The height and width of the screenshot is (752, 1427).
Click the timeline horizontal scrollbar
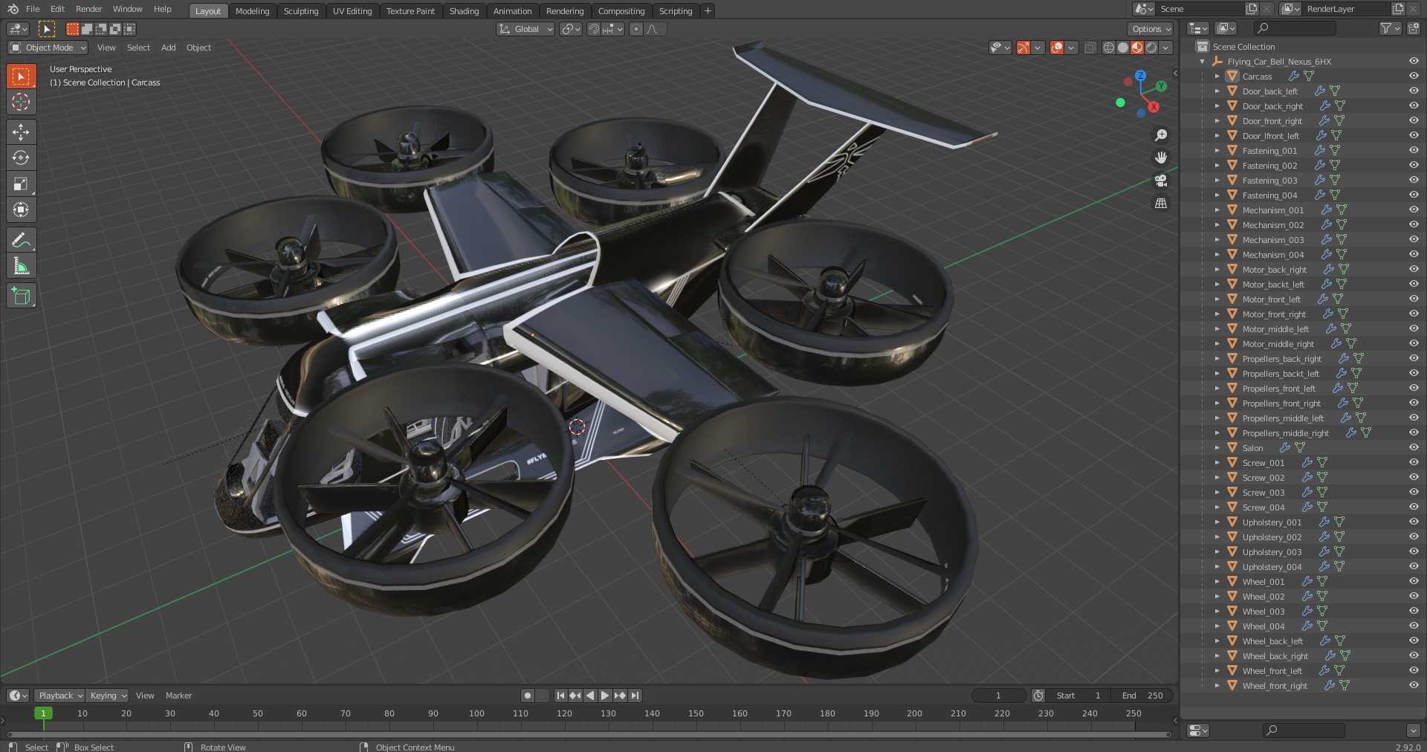click(x=589, y=734)
